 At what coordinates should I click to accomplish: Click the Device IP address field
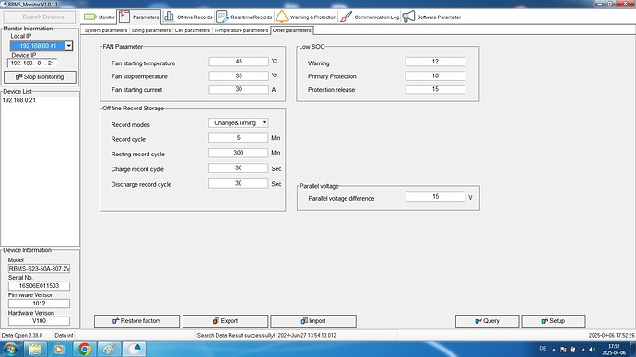coord(32,63)
